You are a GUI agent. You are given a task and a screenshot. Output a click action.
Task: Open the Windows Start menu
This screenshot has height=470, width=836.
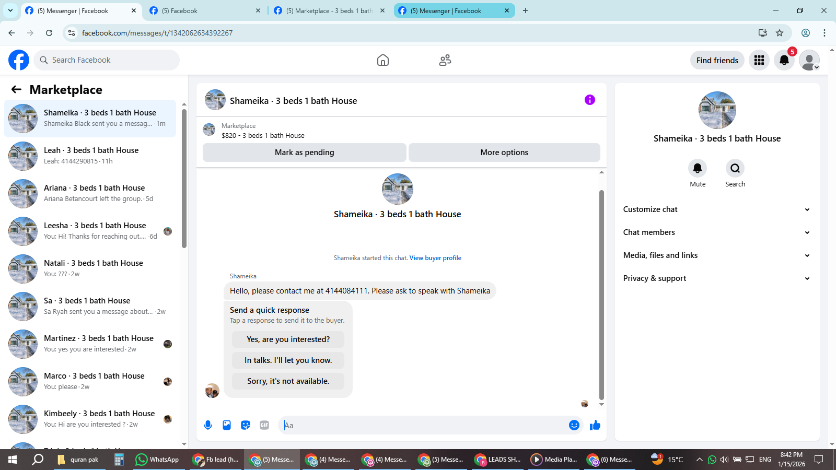pyautogui.click(x=13, y=460)
